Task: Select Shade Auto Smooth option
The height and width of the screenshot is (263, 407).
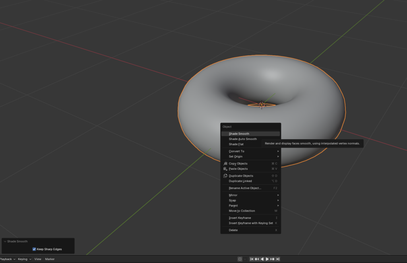Action: click(242, 139)
